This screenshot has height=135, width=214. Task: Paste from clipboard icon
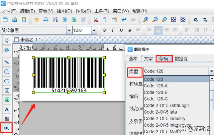click(114, 20)
